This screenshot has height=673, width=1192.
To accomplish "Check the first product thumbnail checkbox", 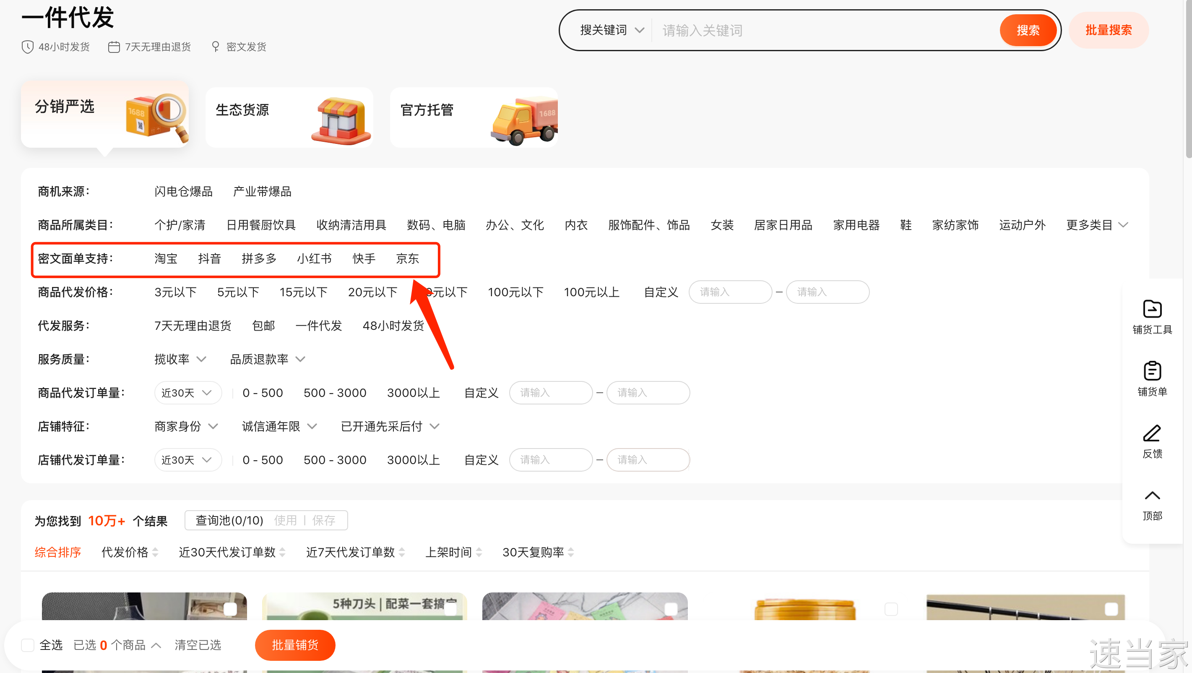I will point(230,609).
